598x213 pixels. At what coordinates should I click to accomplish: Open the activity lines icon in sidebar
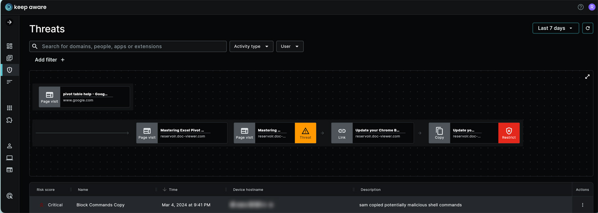coord(10,82)
